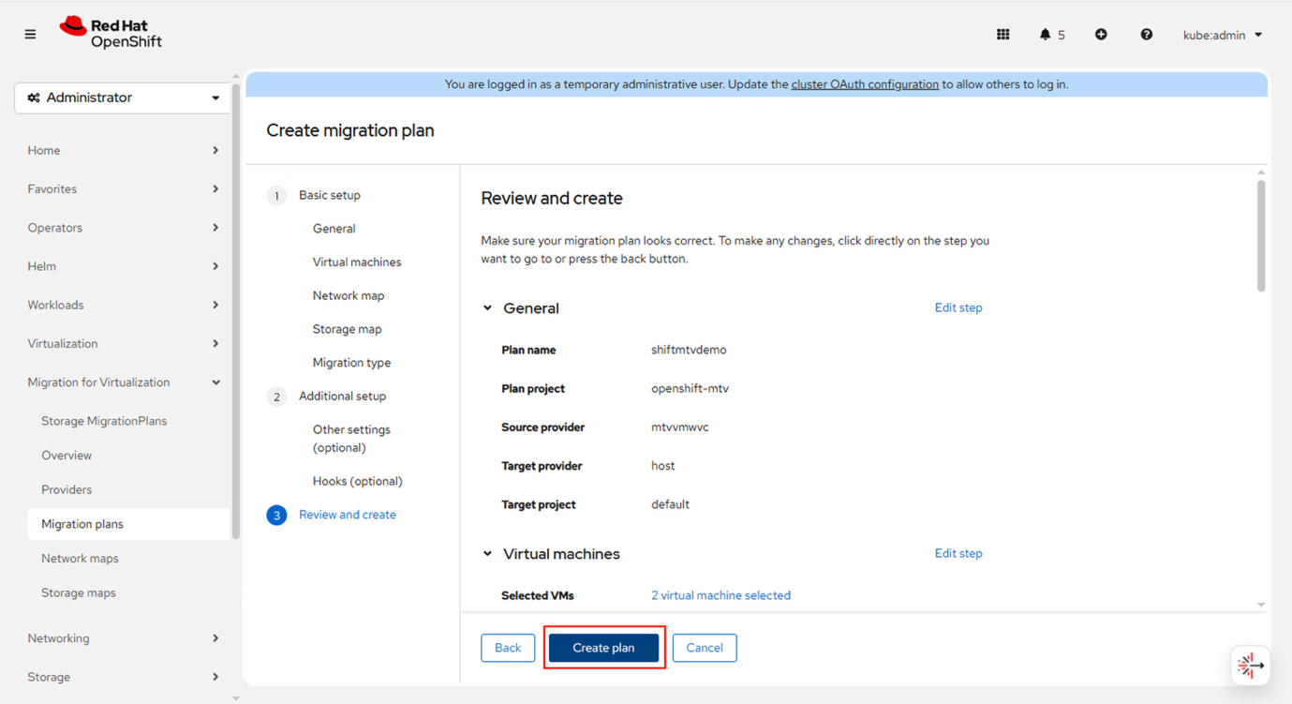Cancel the migration plan wizard
This screenshot has height=704, width=1292.
click(x=705, y=648)
